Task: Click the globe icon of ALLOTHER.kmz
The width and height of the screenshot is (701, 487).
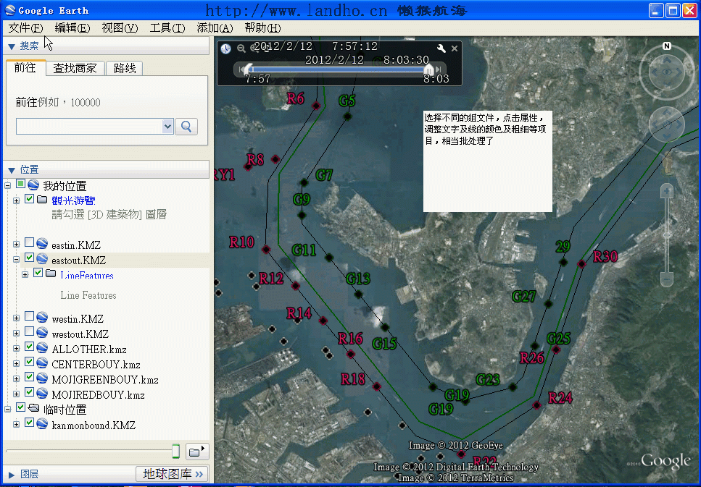Action: [43, 347]
